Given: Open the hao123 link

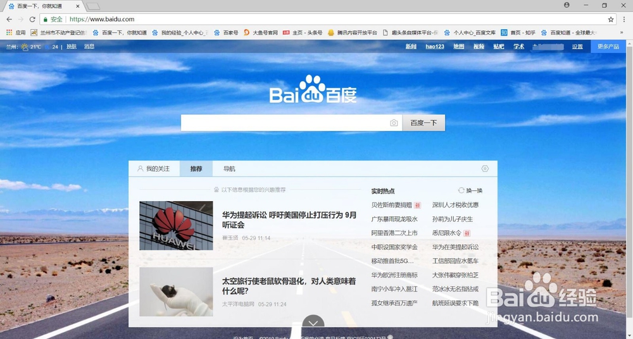Looking at the screenshot, I should coord(435,46).
